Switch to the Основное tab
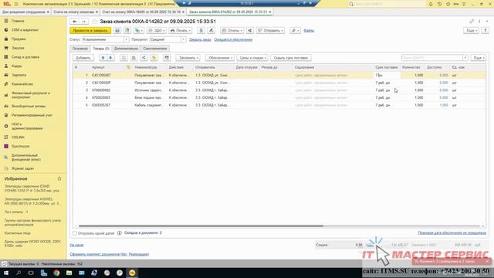 tap(80, 49)
